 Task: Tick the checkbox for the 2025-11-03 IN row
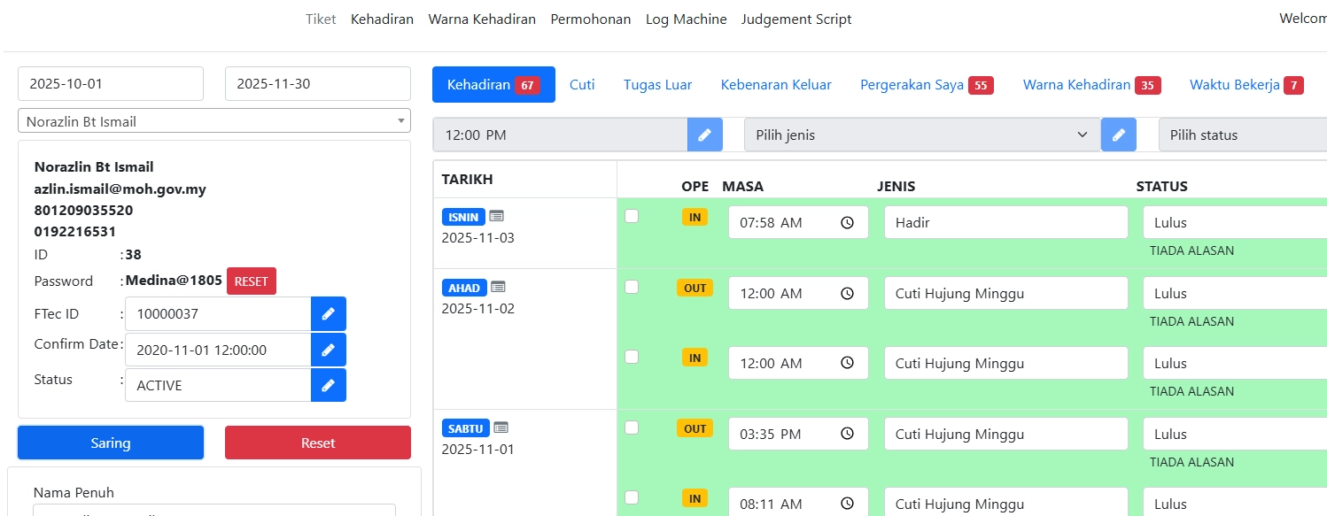[632, 216]
